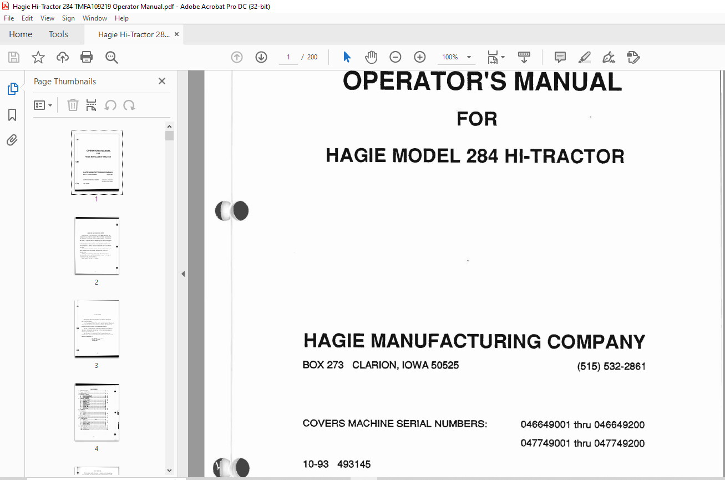
Task: Click the current page number field
Action: (288, 57)
